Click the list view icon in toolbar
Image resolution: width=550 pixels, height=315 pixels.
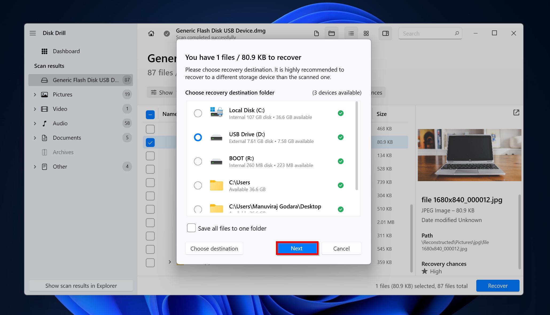tap(350, 33)
